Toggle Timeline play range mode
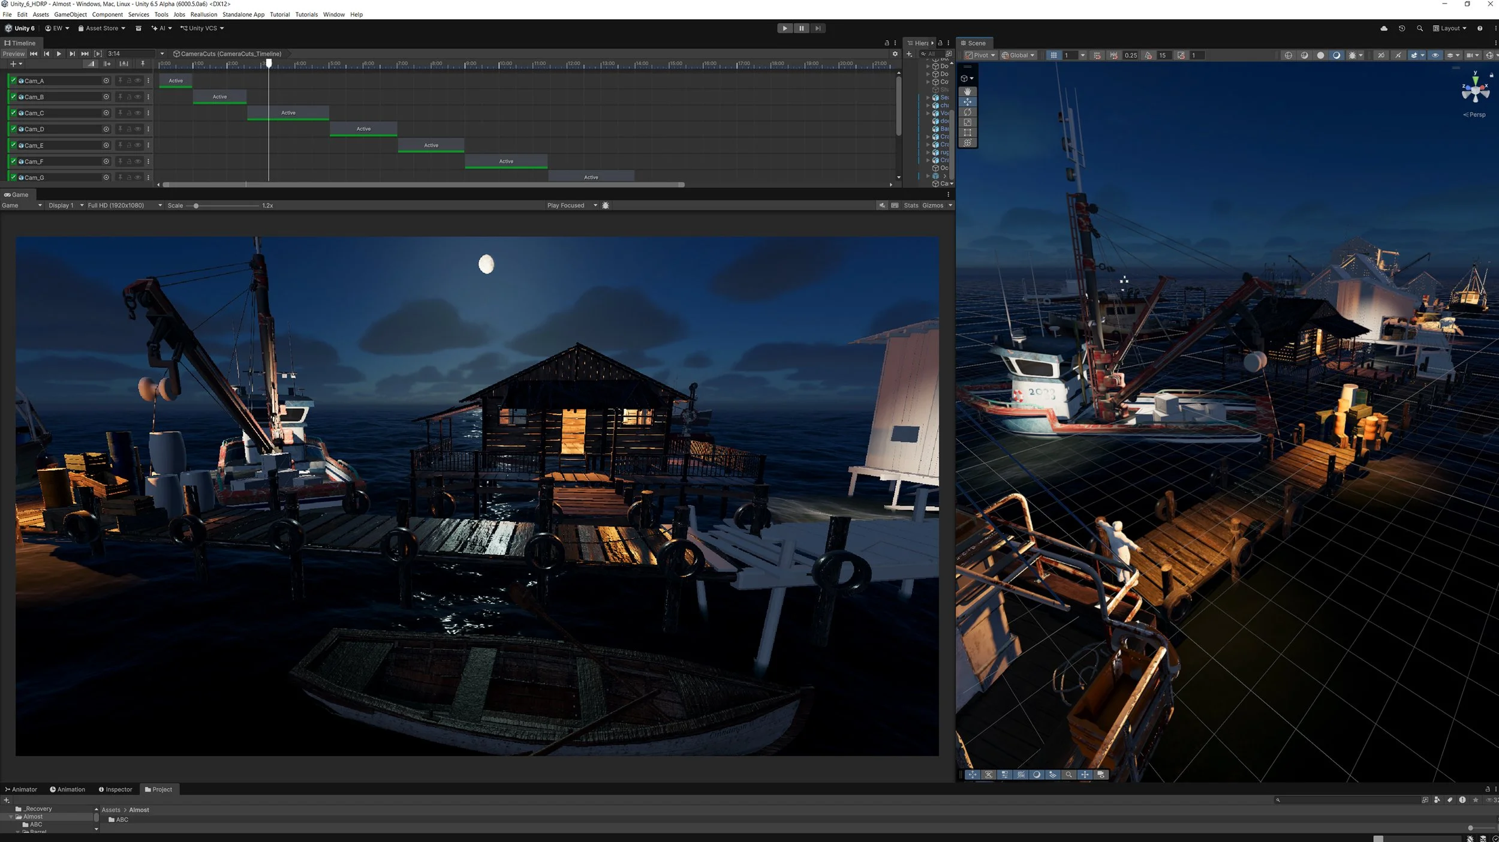1499x842 pixels. (98, 54)
